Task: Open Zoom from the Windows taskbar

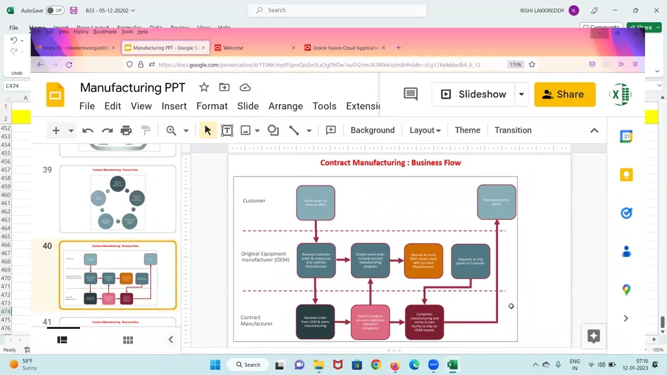Action: click(433, 365)
